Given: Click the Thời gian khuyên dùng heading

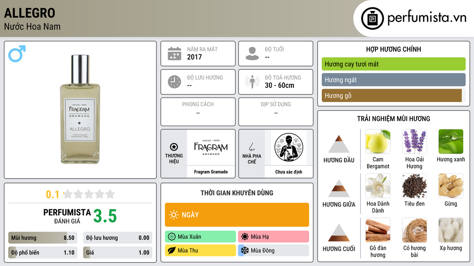Looking at the screenshot, I should [x=237, y=193].
